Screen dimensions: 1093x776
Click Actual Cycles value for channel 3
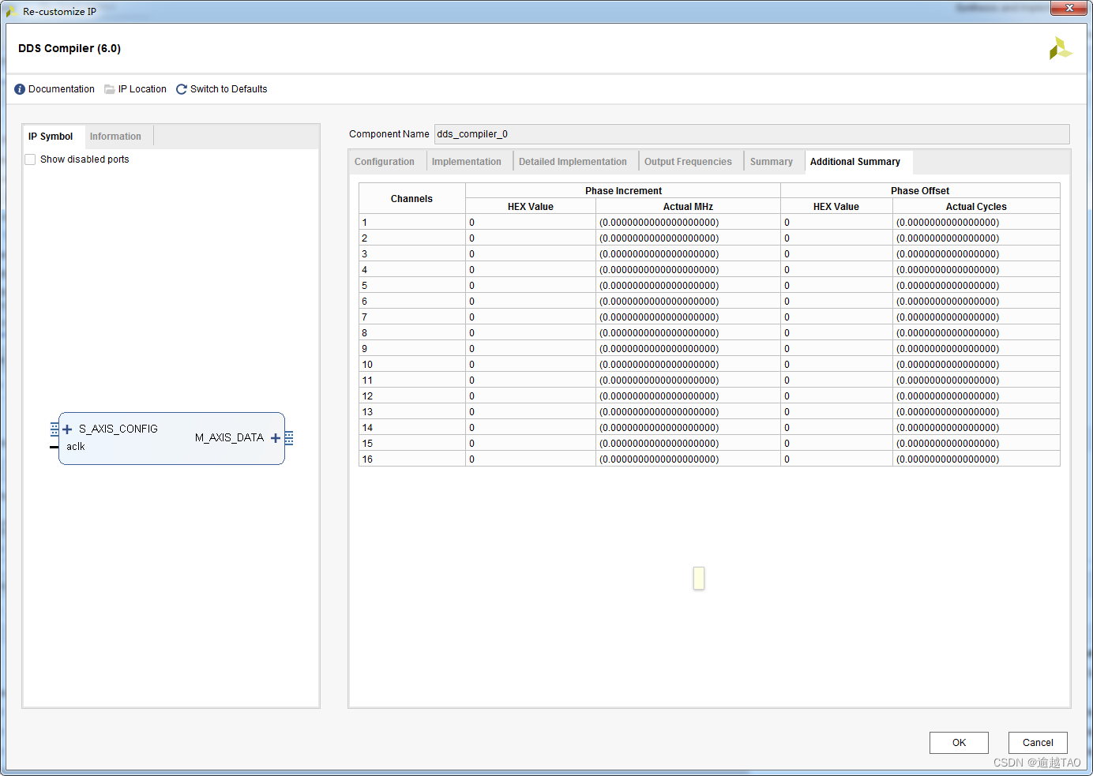[976, 254]
